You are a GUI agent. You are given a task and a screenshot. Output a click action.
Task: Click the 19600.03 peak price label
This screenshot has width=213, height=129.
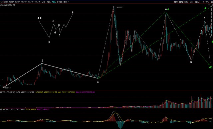(119, 7)
